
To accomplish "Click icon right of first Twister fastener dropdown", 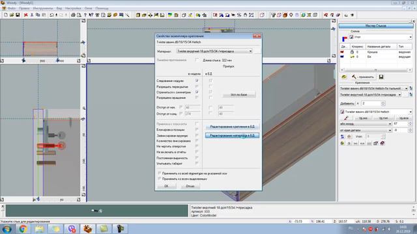I will [x=411, y=88].
